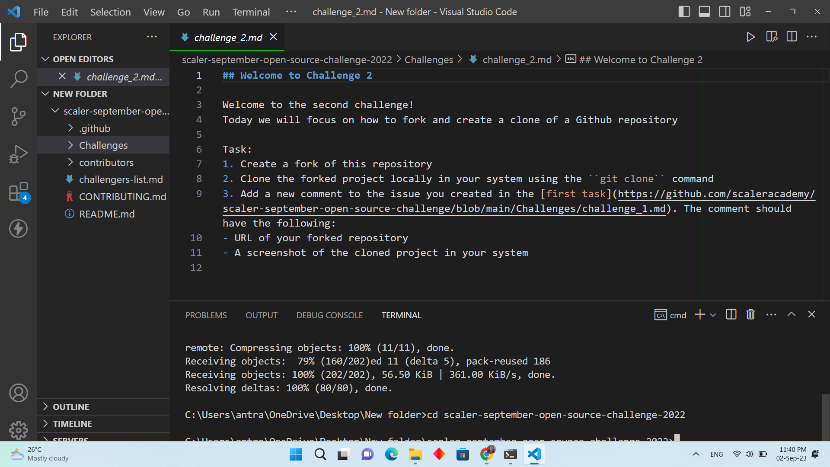Switch to the OUTPUT tab
Image resolution: width=830 pixels, height=467 pixels.
(x=262, y=315)
